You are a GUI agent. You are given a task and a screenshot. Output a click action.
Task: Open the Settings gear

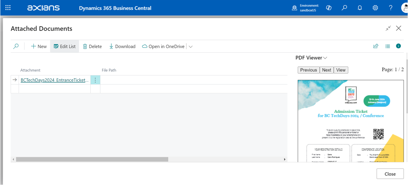click(x=375, y=8)
